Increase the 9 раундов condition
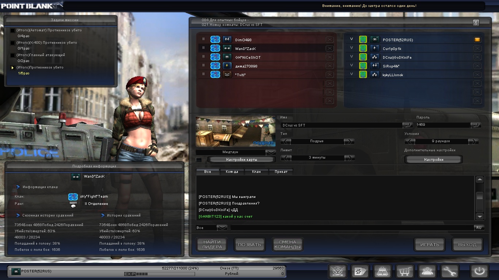The image size is (499, 280). [473, 141]
